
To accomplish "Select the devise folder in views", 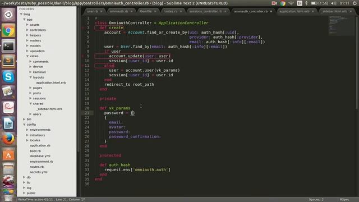I will 38,67.
